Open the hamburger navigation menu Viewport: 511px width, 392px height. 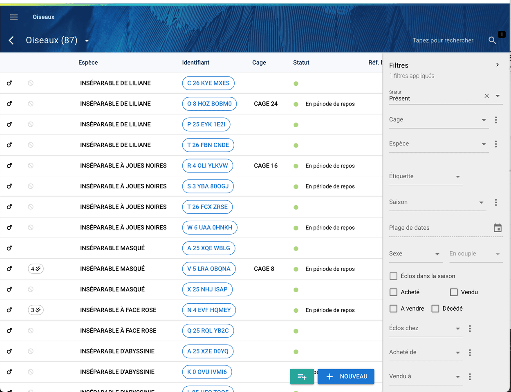coord(14,17)
